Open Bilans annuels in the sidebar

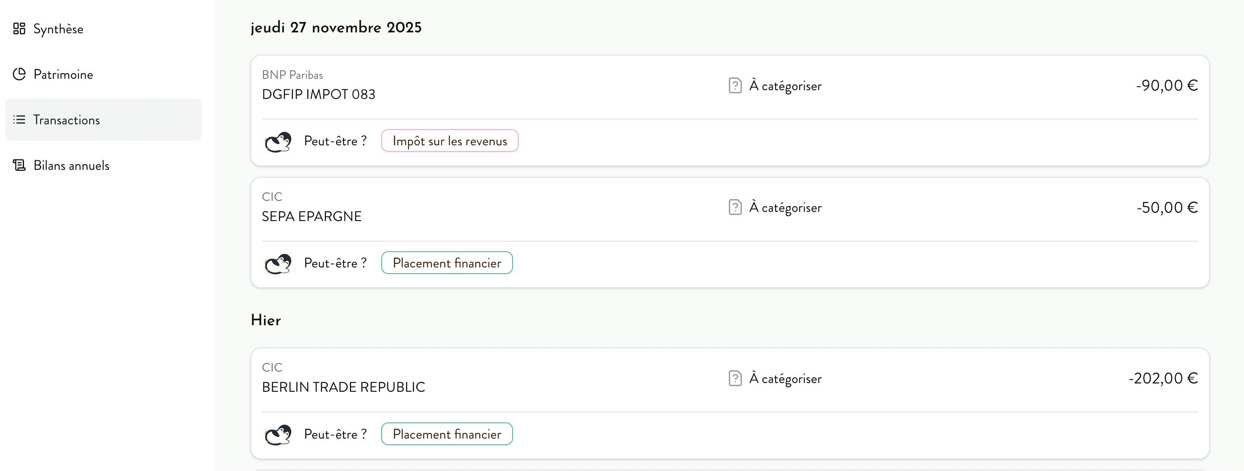(71, 165)
